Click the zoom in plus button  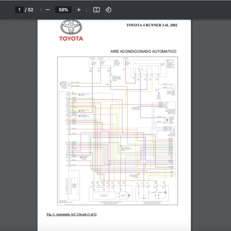79,10
